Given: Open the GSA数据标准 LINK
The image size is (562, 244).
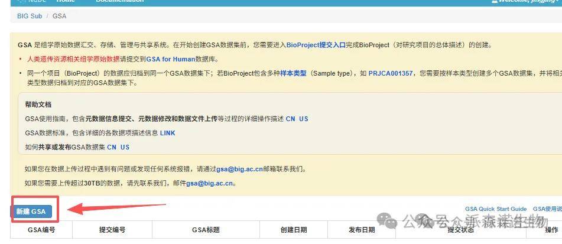Looking at the screenshot, I should [x=167, y=133].
